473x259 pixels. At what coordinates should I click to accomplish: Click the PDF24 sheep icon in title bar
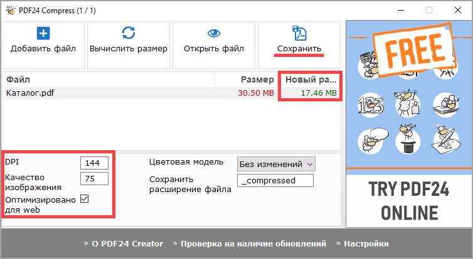tap(11, 11)
